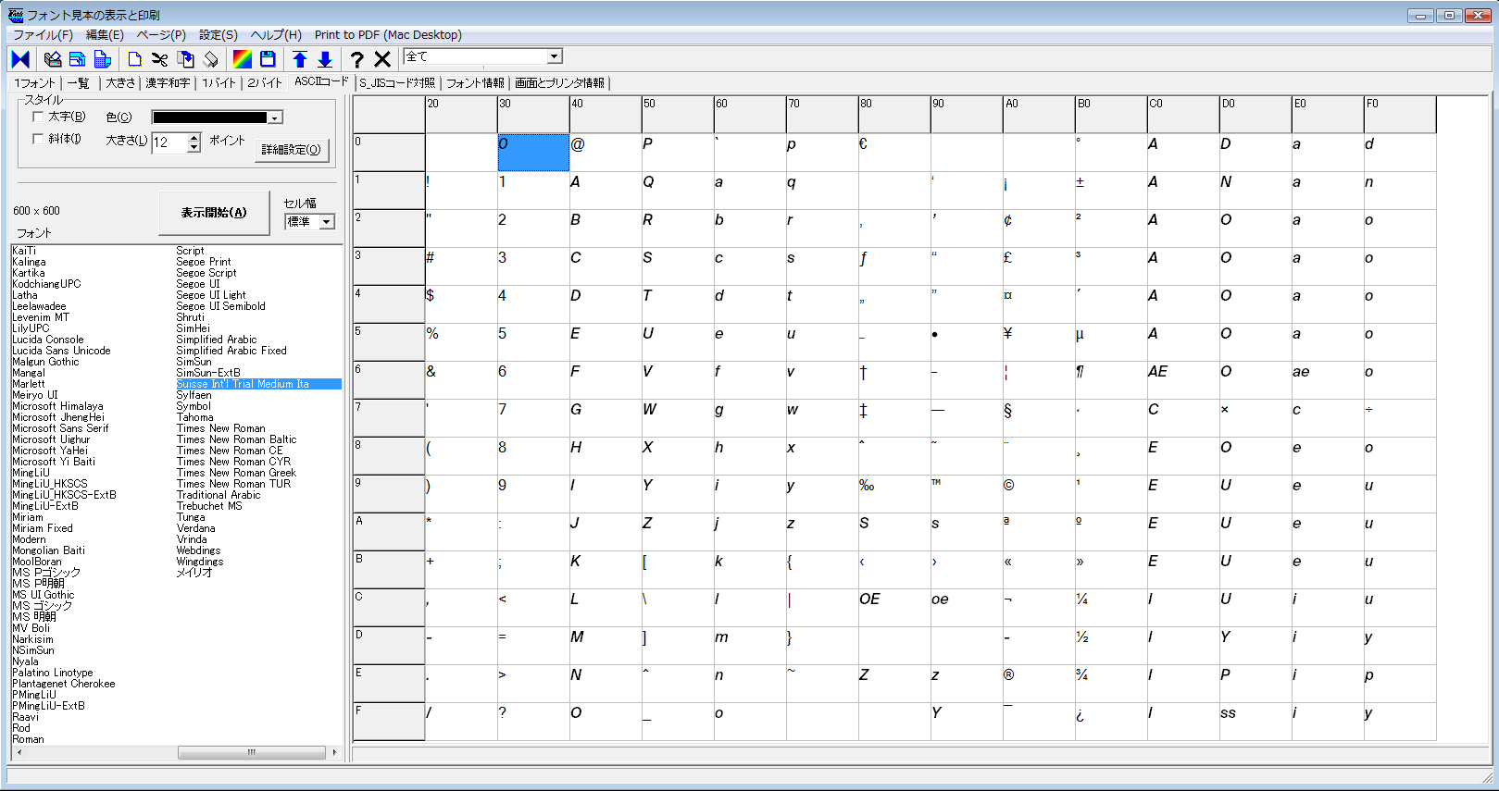
Task: Click the blue down arrow icon
Action: 325,59
